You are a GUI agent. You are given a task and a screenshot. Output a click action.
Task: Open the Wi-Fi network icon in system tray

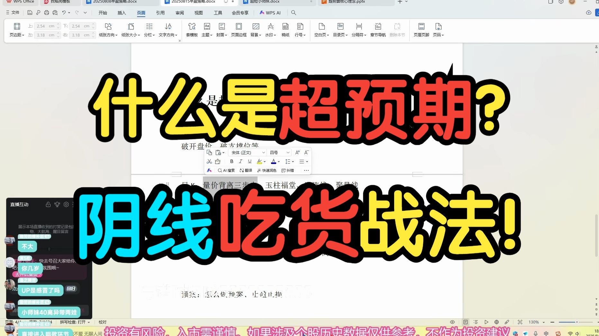point(570,333)
